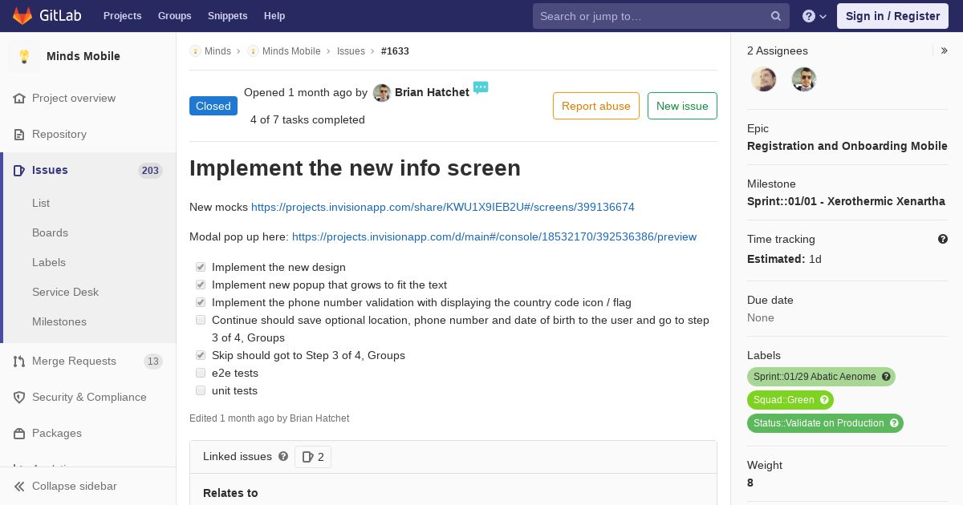Screen dimensions: 963x505
Task: Toggle the e2e tests checkbox
Action: pos(201,373)
